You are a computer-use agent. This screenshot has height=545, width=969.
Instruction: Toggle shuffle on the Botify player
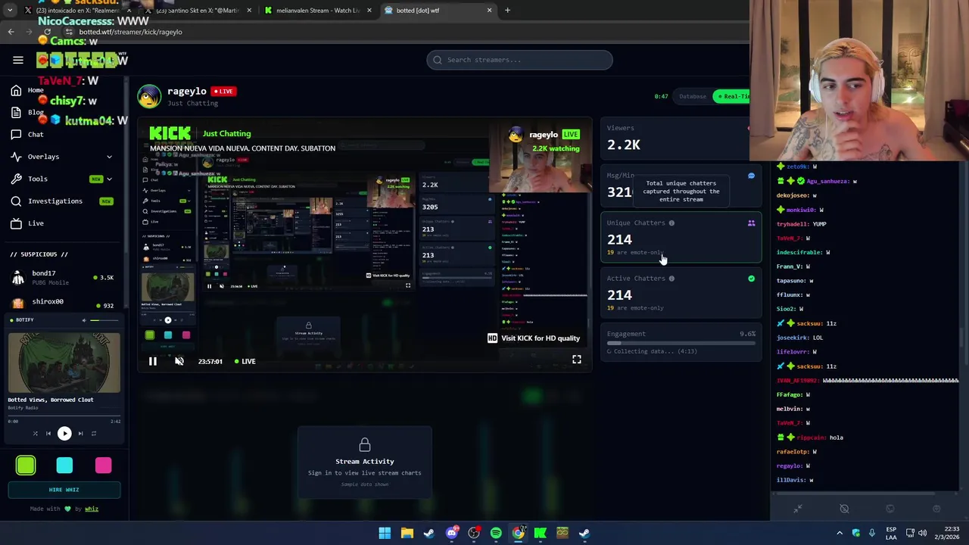(35, 434)
